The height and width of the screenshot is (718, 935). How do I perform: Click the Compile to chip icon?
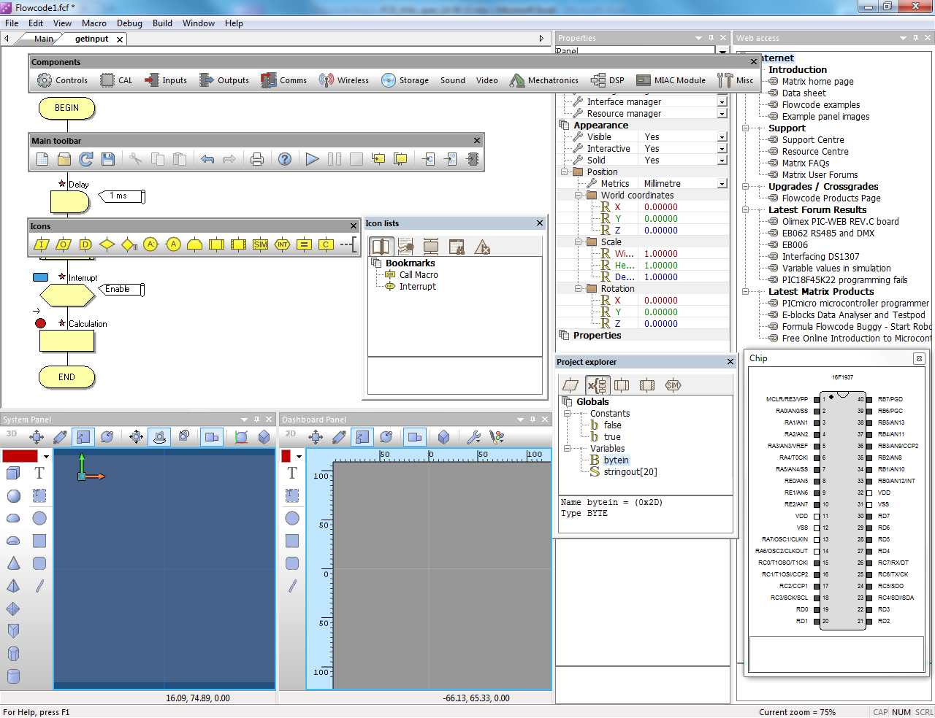pos(473,159)
